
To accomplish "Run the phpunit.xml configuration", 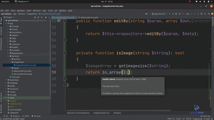I will [170, 14].
